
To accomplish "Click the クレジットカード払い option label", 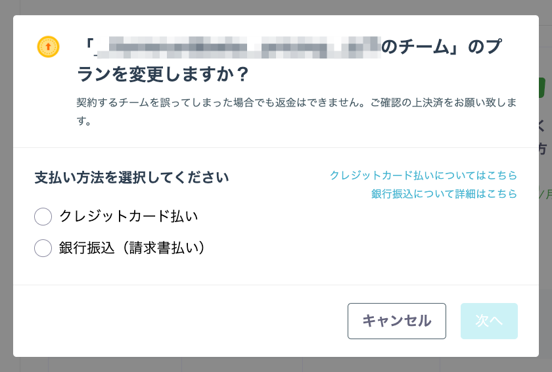I will (x=129, y=216).
